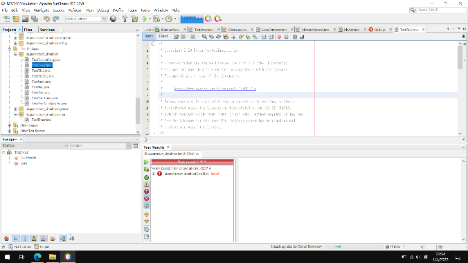Toggle the Show Aborted filter in Test Results
468x263 pixels.
(x=146, y=206)
